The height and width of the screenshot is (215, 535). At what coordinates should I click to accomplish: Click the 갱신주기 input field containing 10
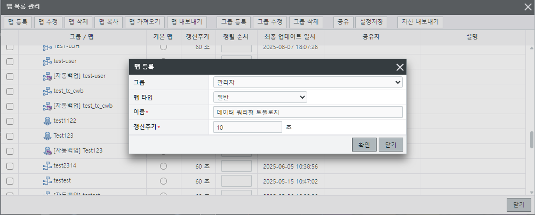[247, 127]
